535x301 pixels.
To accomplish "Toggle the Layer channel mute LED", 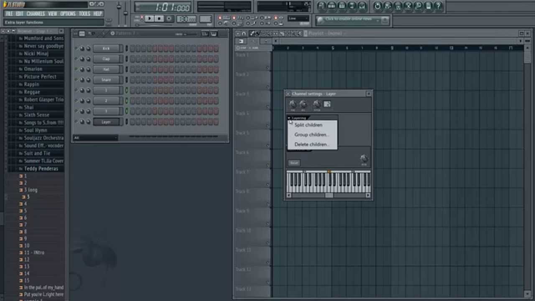I will click(76, 122).
